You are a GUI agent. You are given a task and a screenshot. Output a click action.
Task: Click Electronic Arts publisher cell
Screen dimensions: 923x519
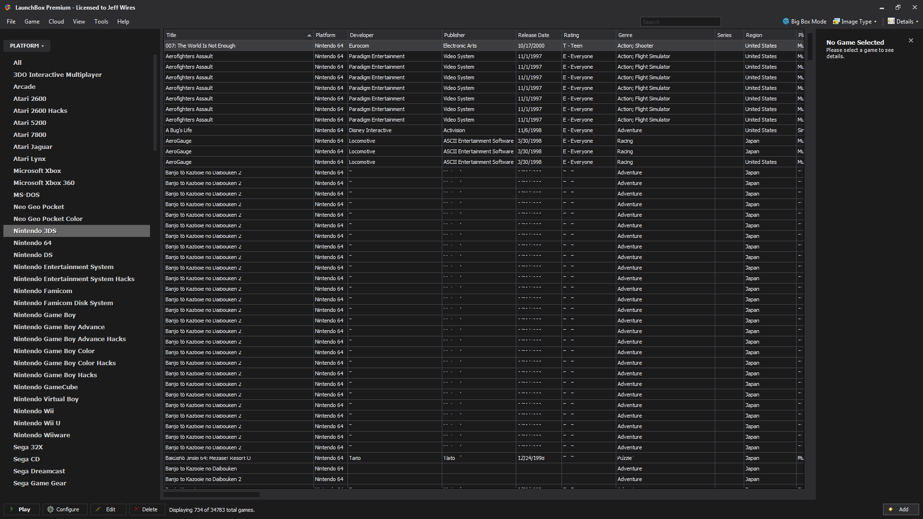[479, 46]
